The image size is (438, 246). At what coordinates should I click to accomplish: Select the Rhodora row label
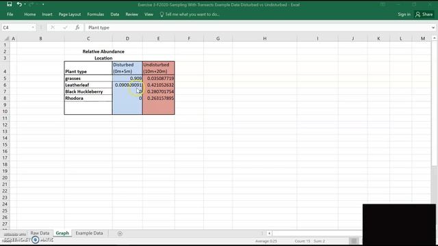click(88, 98)
